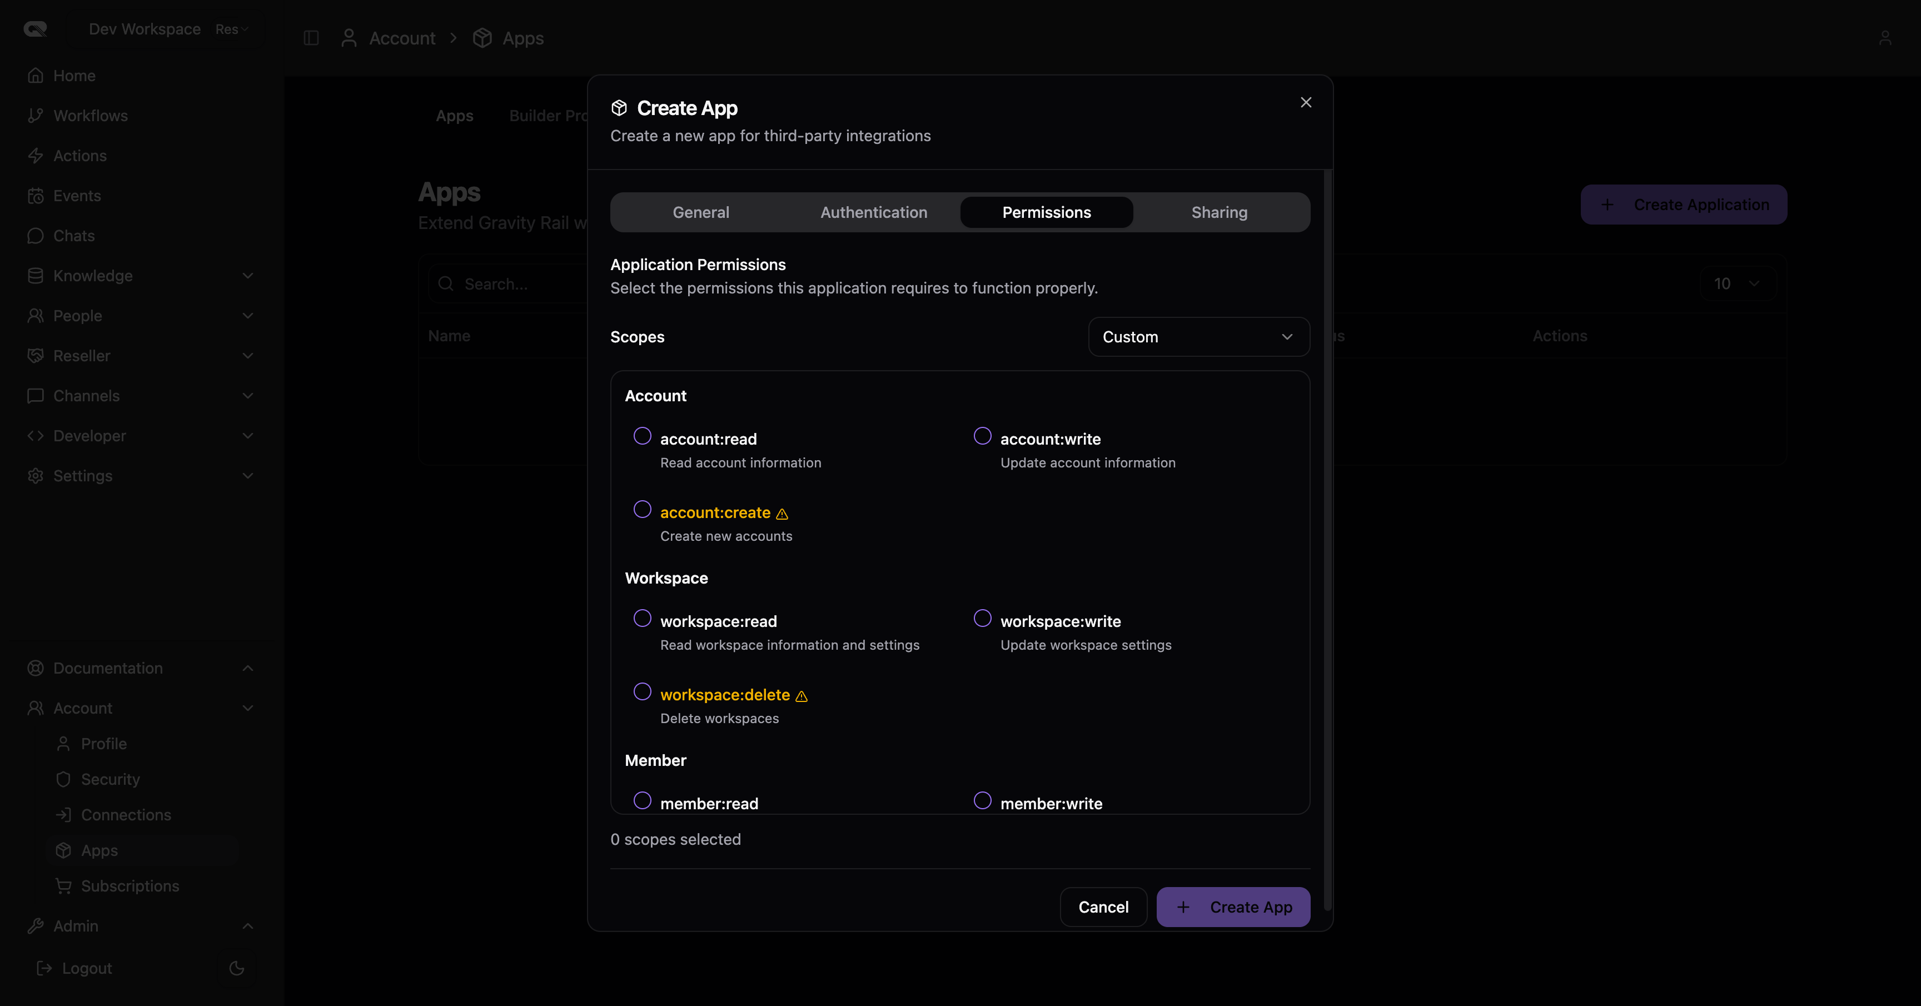Cancel the Create App dialog
1921x1006 pixels.
(x=1103, y=907)
